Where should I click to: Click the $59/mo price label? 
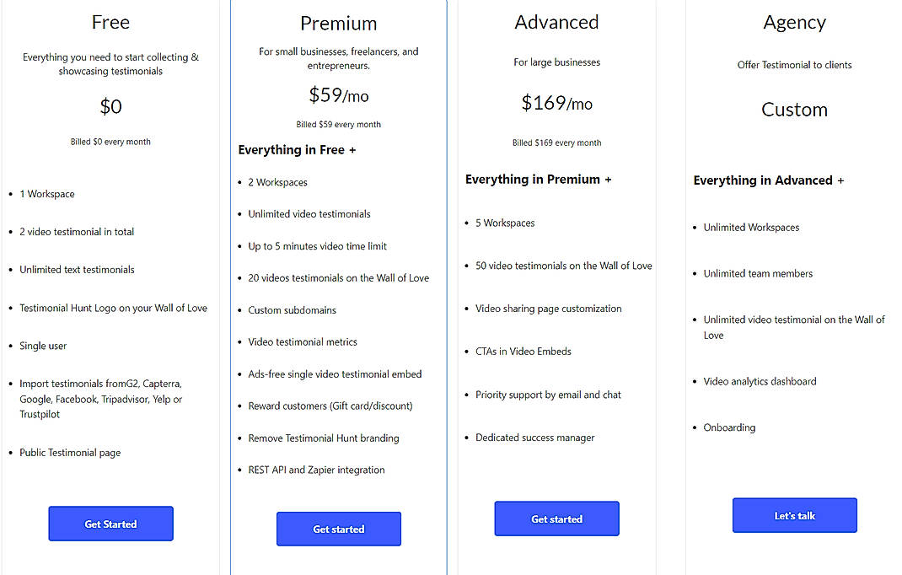tap(338, 95)
